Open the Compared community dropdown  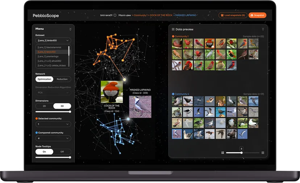click(x=53, y=138)
